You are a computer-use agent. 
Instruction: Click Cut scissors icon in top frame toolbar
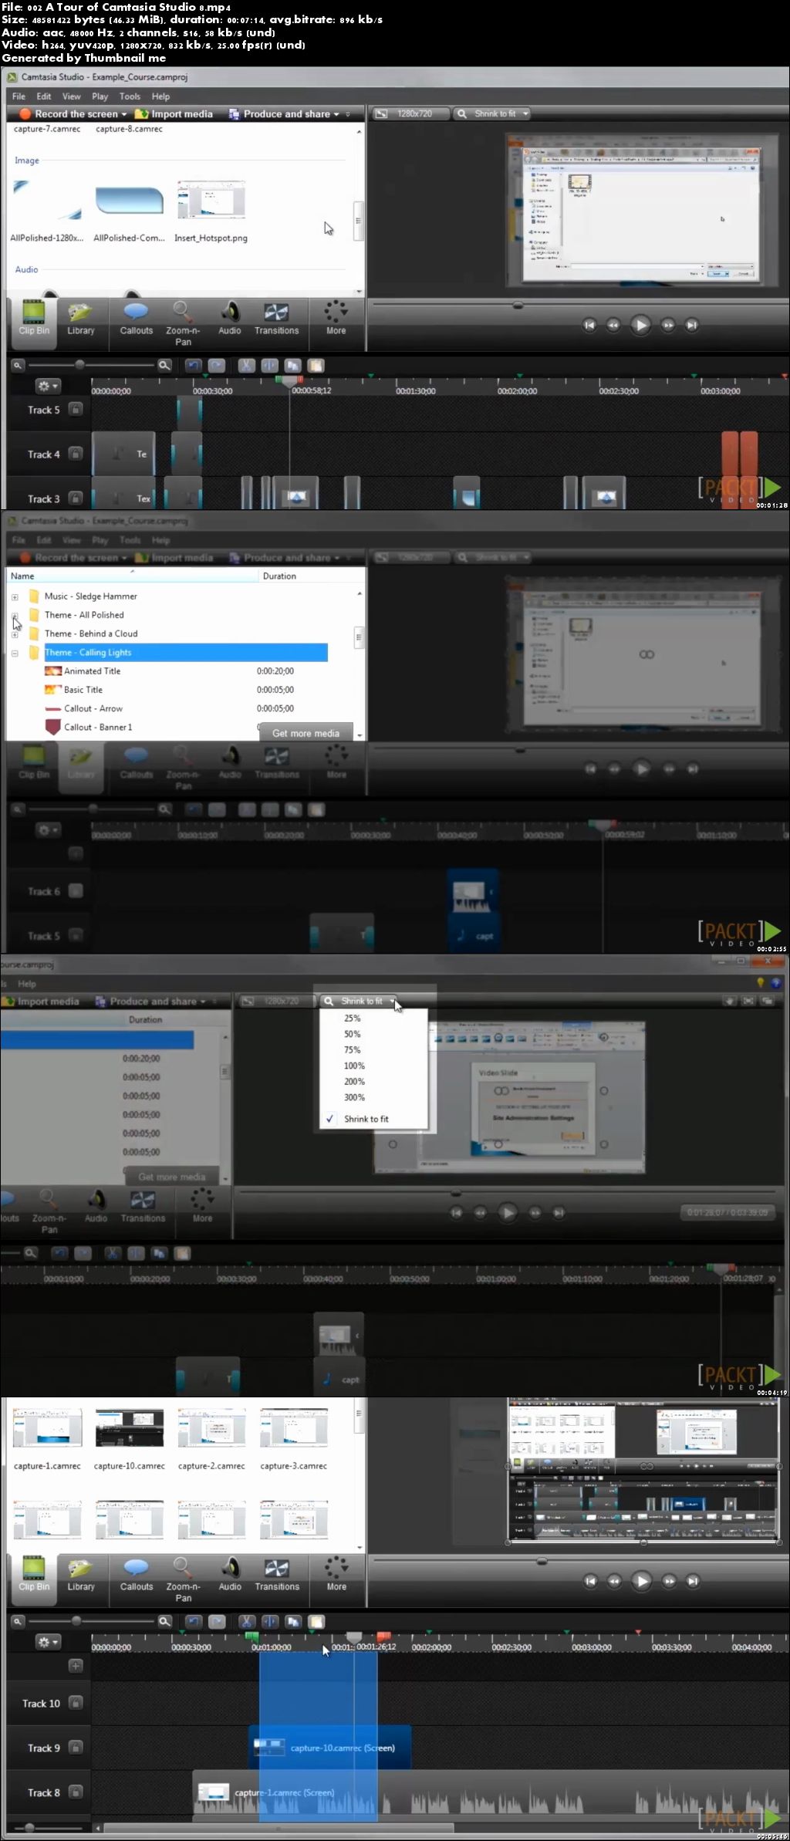[246, 366]
